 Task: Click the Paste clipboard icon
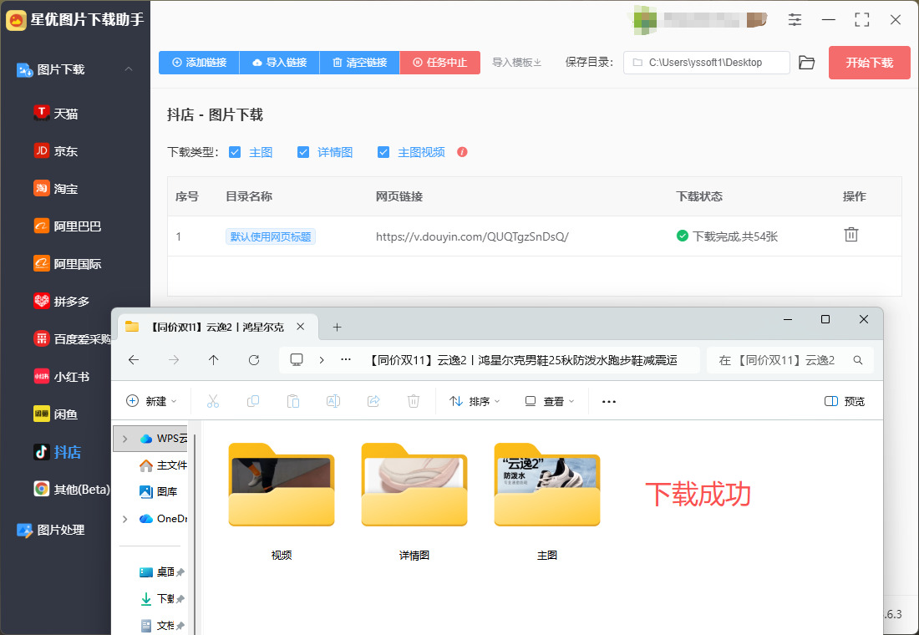click(293, 401)
